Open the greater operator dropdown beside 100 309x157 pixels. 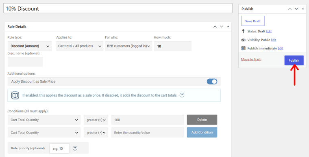[x=96, y=120]
